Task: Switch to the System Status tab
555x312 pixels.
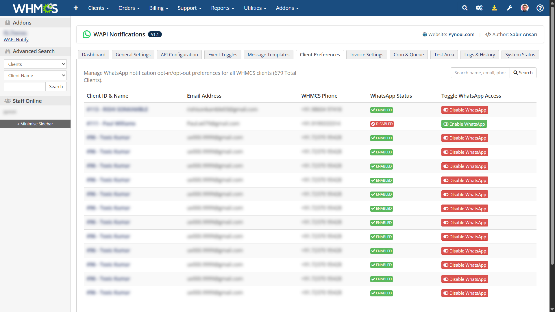Action: click(520, 55)
